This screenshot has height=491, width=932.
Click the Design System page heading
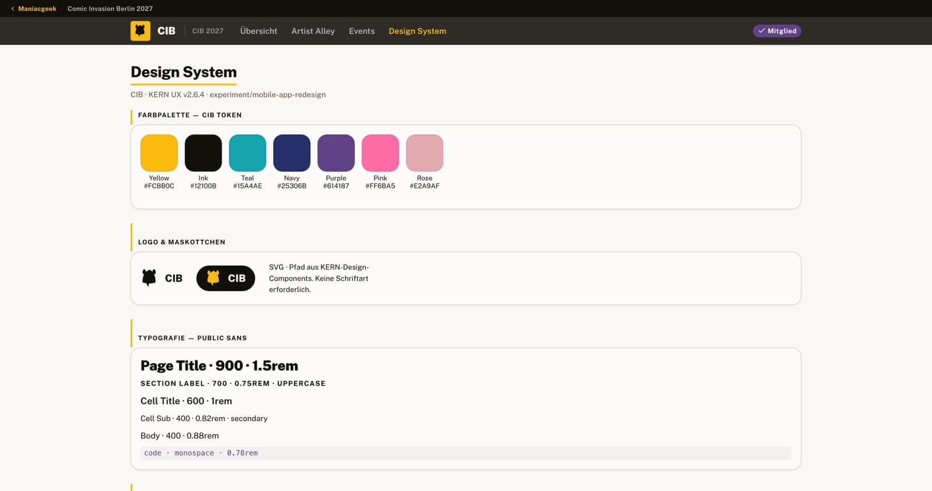click(x=183, y=72)
